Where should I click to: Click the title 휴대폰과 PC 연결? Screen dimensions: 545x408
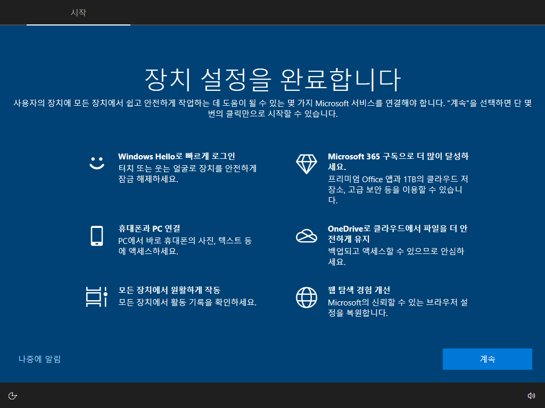click(149, 228)
